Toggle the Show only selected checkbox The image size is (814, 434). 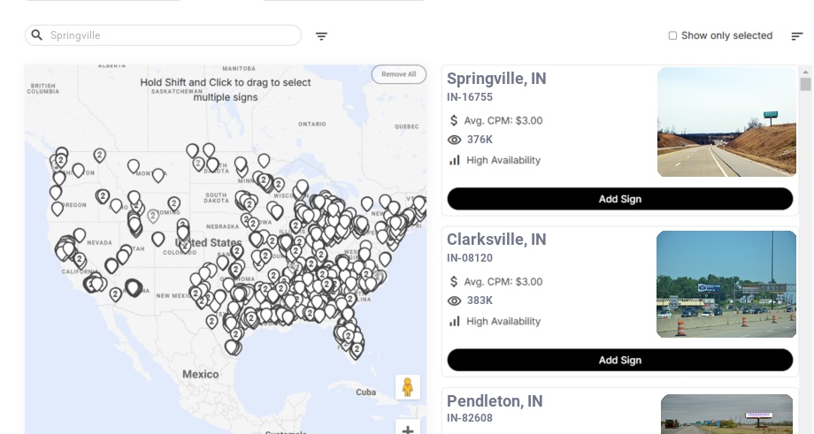point(672,36)
